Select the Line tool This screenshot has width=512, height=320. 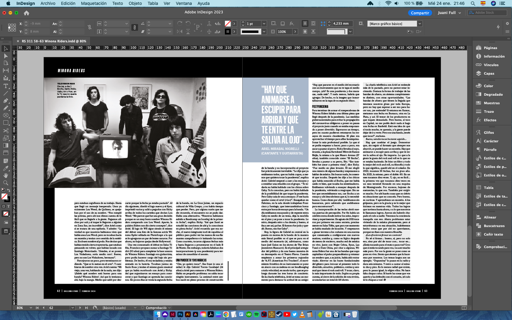point(5,93)
